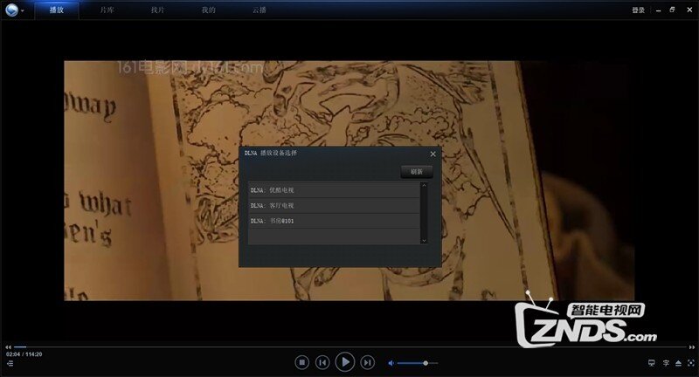The image size is (699, 377).
Task: Close the DLNA device selection dialog
Action: (433, 154)
